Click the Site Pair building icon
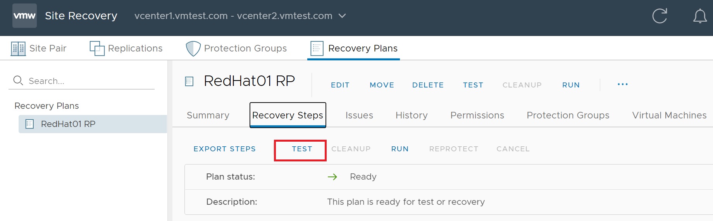The width and height of the screenshot is (713, 221). [18, 49]
